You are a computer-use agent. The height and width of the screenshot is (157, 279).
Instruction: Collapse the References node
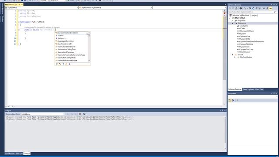point(232,23)
